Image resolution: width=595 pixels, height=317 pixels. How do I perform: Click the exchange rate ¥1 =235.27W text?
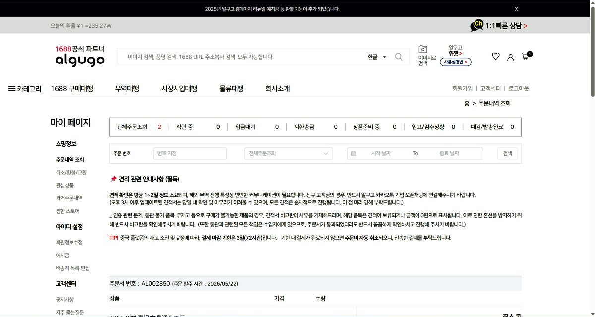point(94,26)
